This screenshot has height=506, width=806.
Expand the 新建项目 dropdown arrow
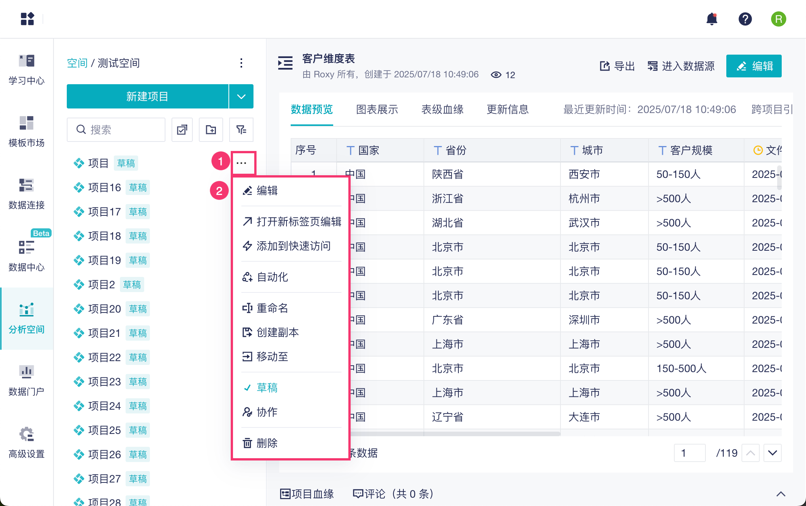(x=241, y=96)
